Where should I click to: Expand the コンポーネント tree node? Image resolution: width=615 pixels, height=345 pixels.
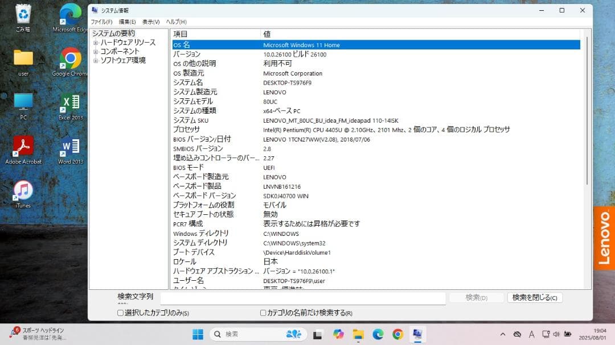[x=96, y=52]
